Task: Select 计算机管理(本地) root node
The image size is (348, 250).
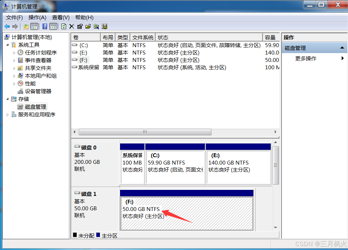Action: click(32, 37)
